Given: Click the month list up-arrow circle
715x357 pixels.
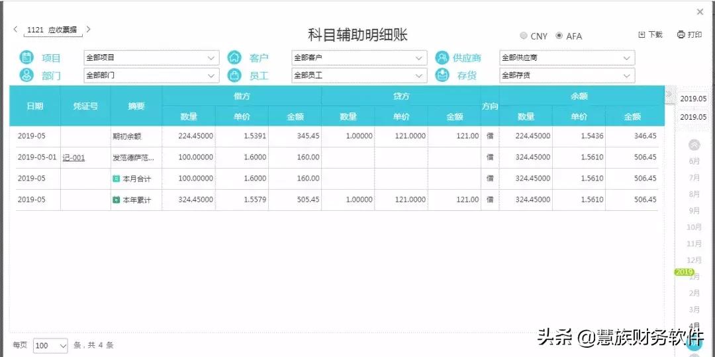Looking at the screenshot, I should 694,145.
